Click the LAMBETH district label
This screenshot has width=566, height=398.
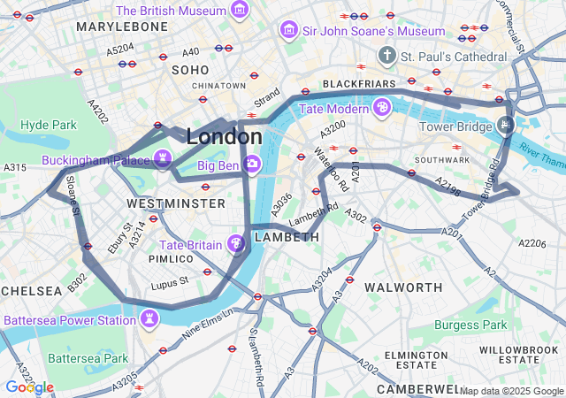pyautogui.click(x=287, y=237)
